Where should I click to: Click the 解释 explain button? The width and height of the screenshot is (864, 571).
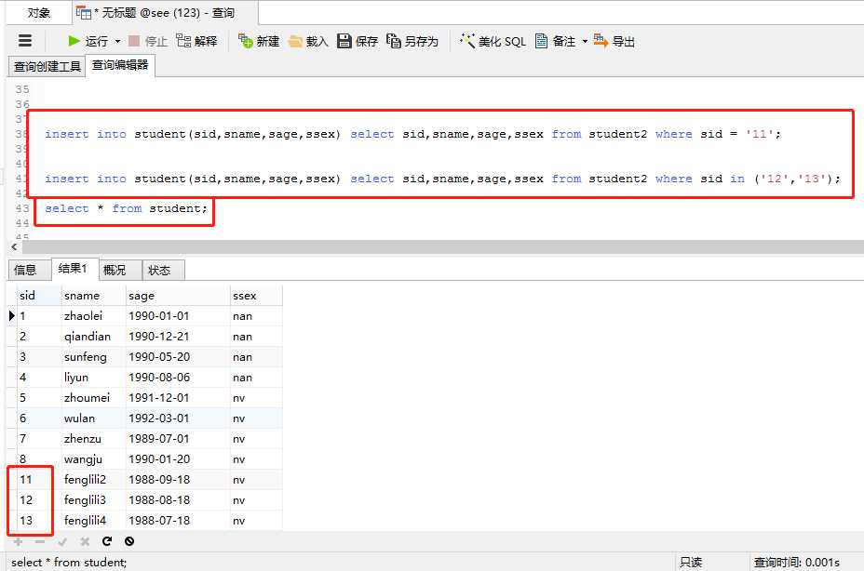[196, 41]
